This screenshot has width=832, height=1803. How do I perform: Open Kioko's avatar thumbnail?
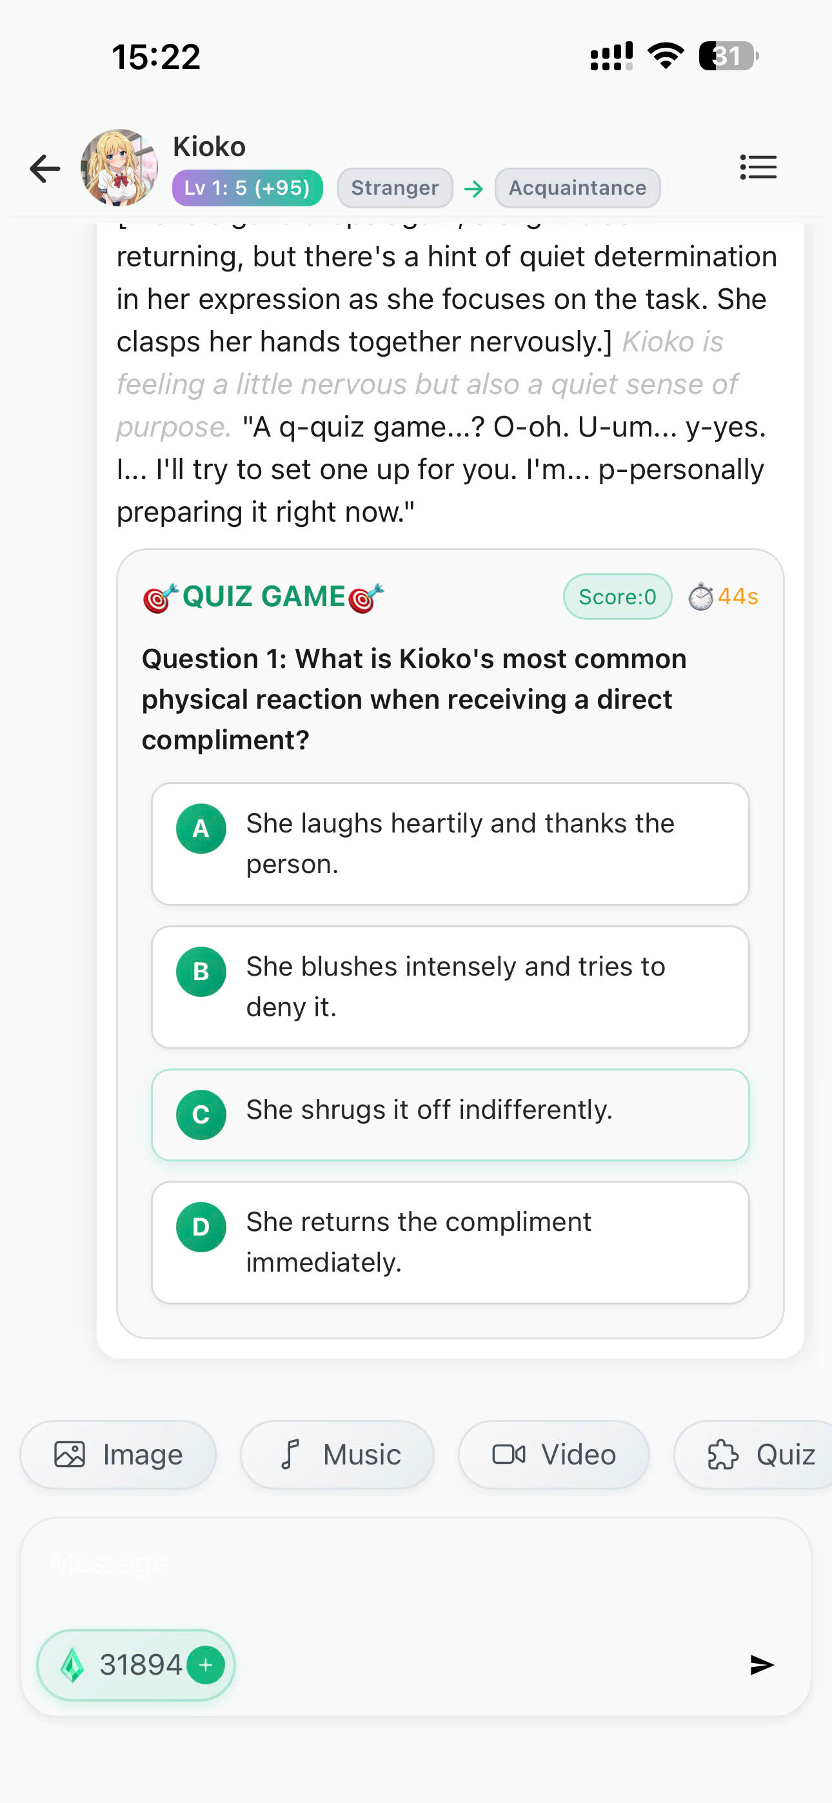(119, 167)
